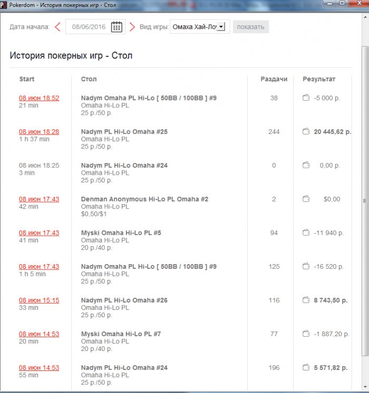Maximize the Pokerdom window

(342, 4)
